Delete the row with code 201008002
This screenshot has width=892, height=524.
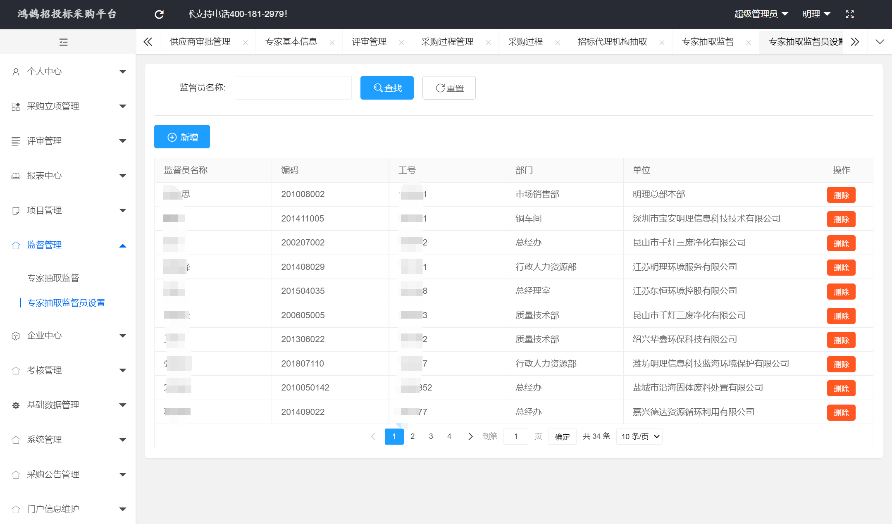coord(841,195)
